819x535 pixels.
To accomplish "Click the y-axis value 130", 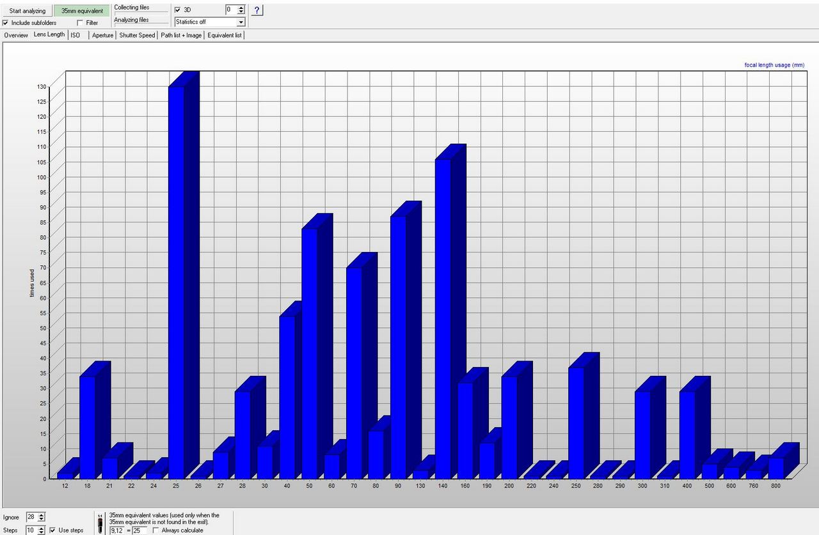I will [42, 86].
